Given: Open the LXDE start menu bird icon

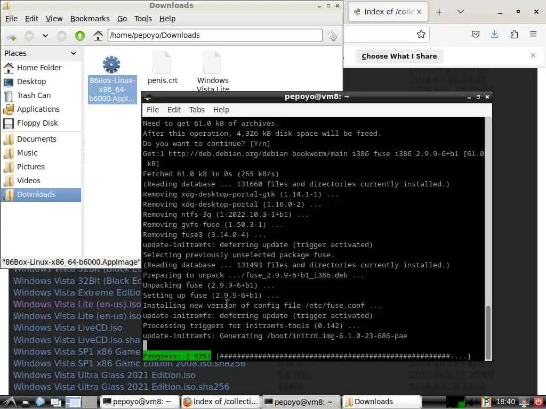Looking at the screenshot, I should [10, 403].
